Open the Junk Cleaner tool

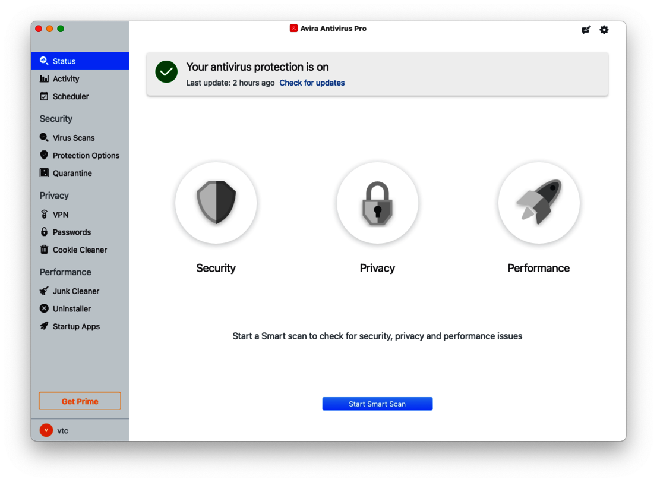[x=75, y=291]
